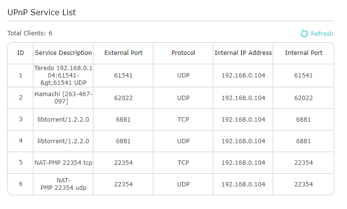Click the UPnP Service List heading
Viewport: 347px width, 209px height.
[x=42, y=13]
